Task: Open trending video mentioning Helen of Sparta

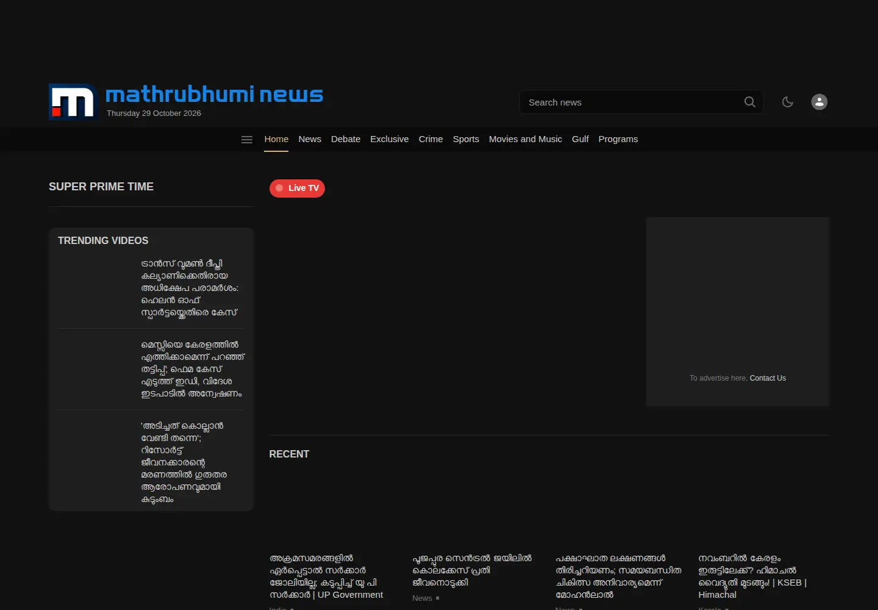Action: 190,288
